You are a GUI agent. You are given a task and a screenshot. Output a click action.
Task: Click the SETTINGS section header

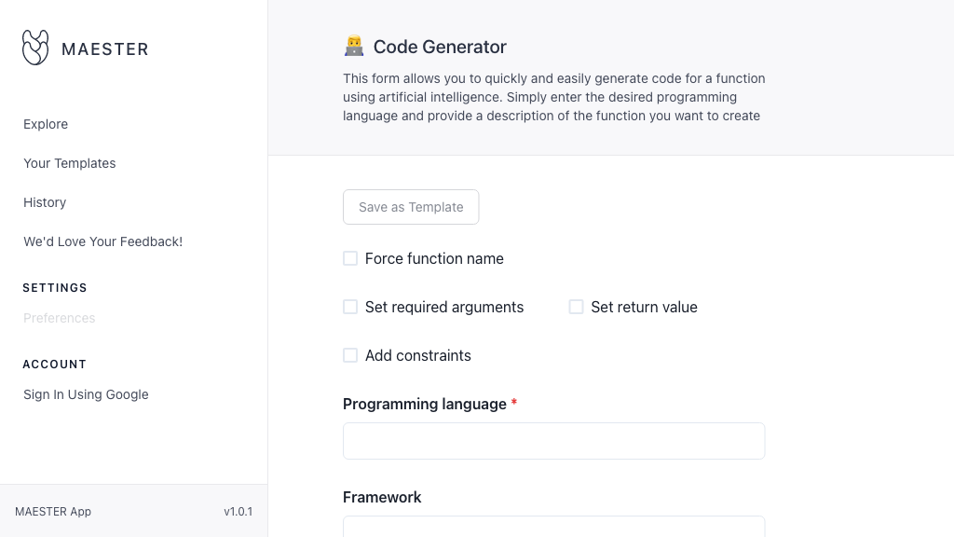click(55, 288)
